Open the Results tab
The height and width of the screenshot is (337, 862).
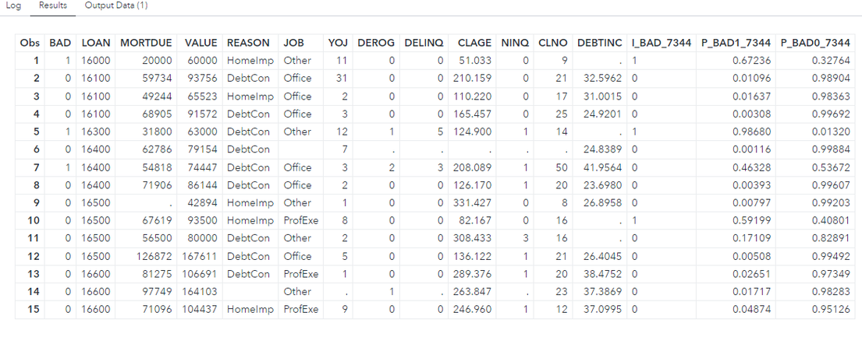53,6
